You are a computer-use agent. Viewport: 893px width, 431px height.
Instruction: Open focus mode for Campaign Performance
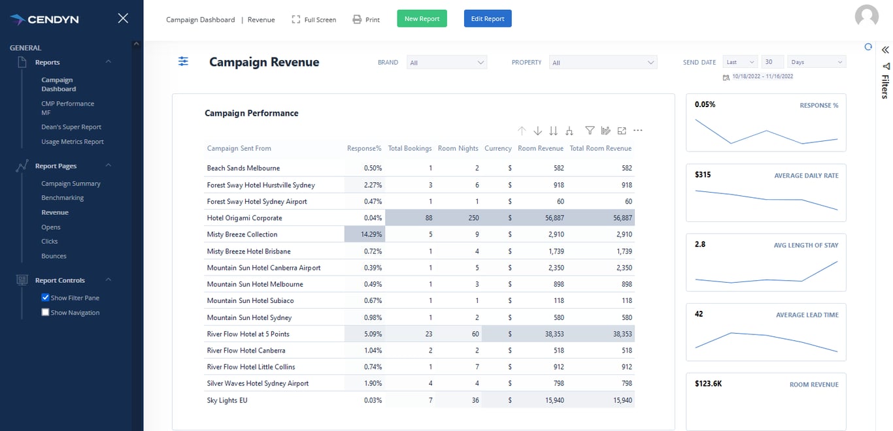[x=622, y=131]
